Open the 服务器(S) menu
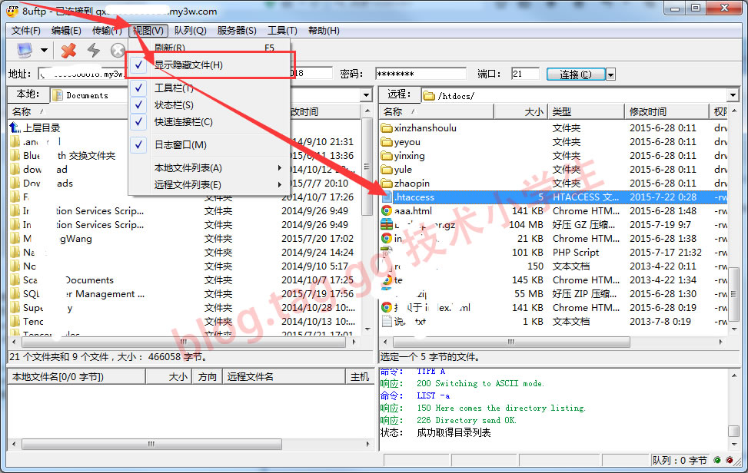Image resolution: width=748 pixels, height=473 pixels. [237, 31]
